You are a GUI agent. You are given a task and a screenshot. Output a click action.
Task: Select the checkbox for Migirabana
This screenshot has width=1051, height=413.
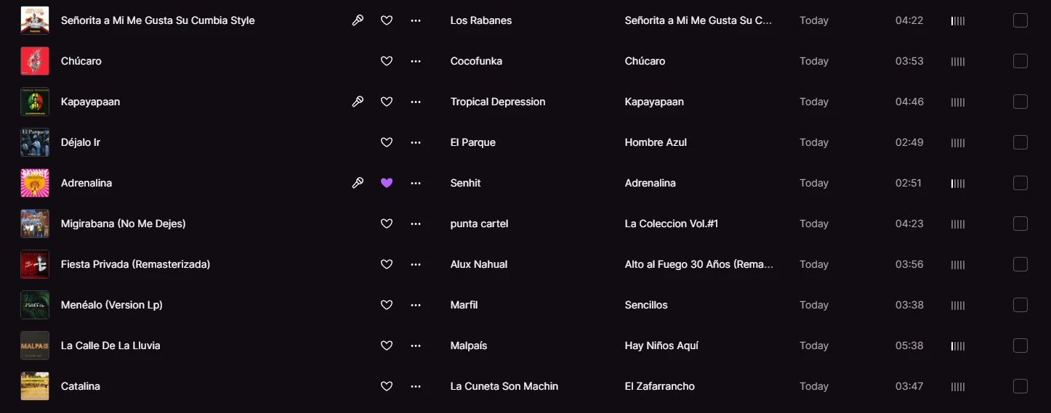point(1020,224)
